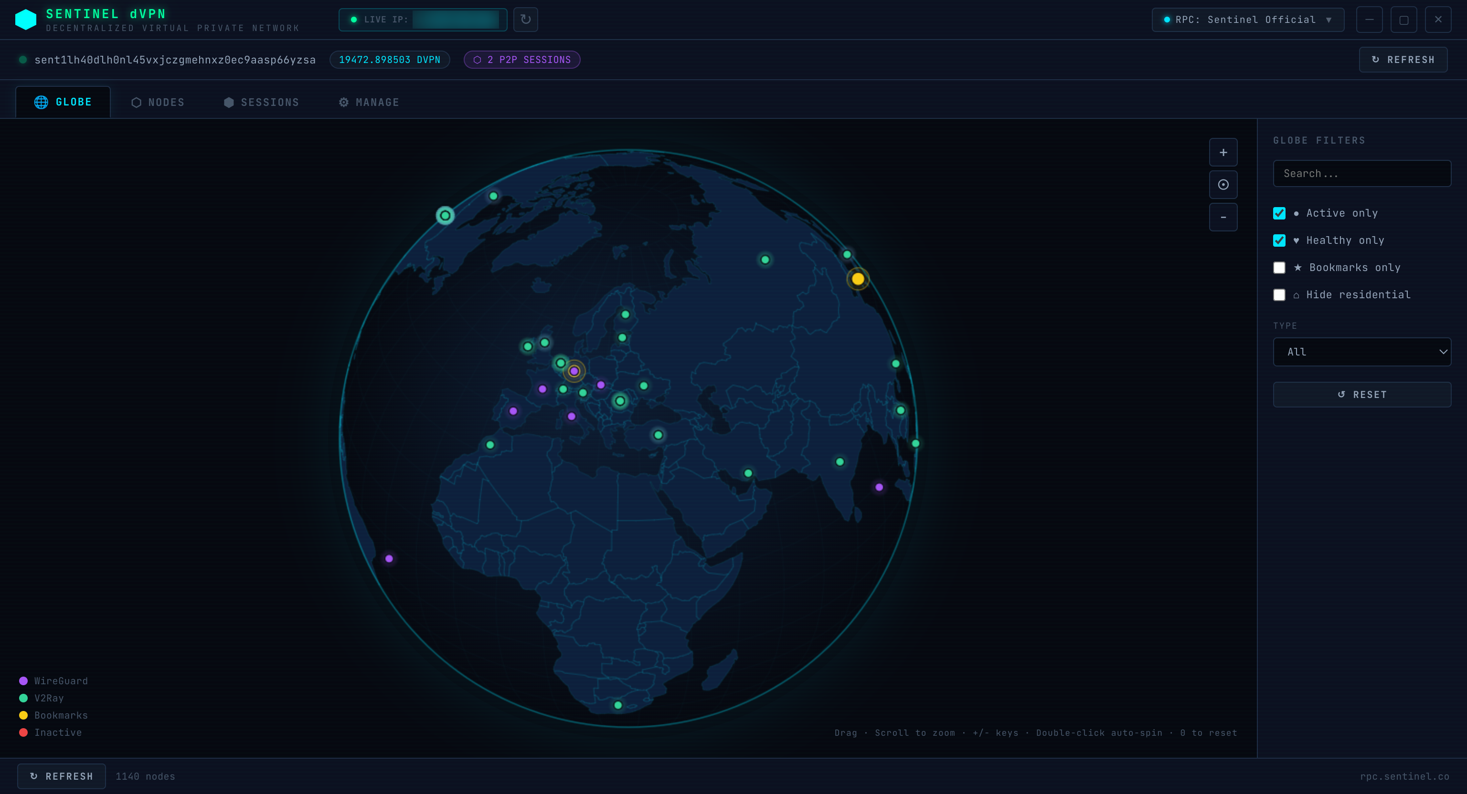Open the Manage tab
Viewport: 1467px width, 794px height.
369,103
